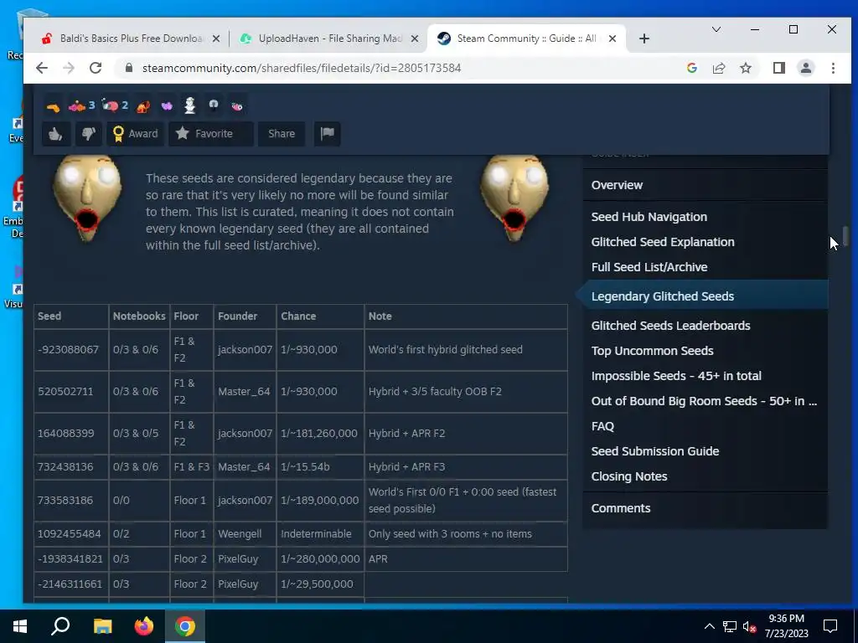Click the address bar URL

coord(302,68)
